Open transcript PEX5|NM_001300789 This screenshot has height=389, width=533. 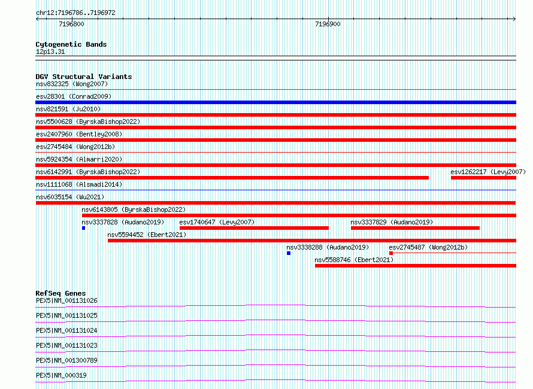pyautogui.click(x=66, y=360)
